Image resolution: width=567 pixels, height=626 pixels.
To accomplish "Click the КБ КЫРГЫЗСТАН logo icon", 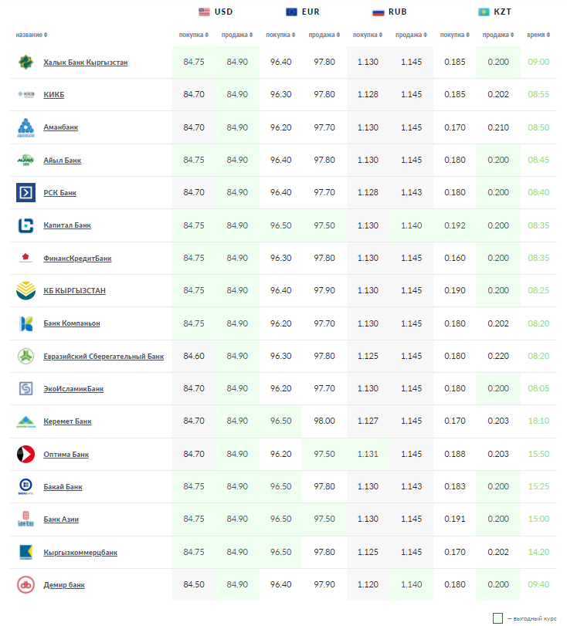I will tap(25, 291).
